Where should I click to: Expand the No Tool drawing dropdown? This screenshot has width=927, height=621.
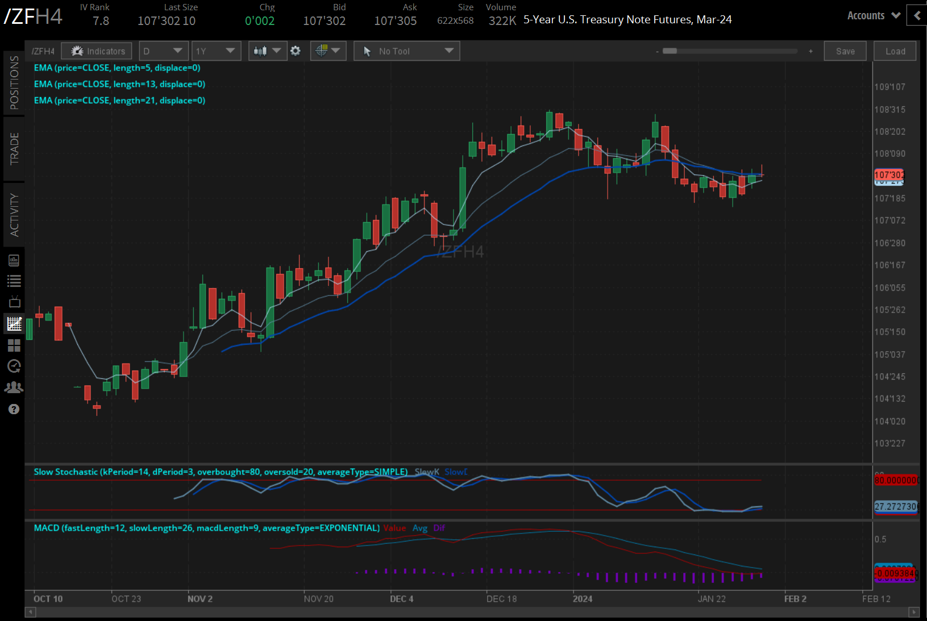point(406,51)
